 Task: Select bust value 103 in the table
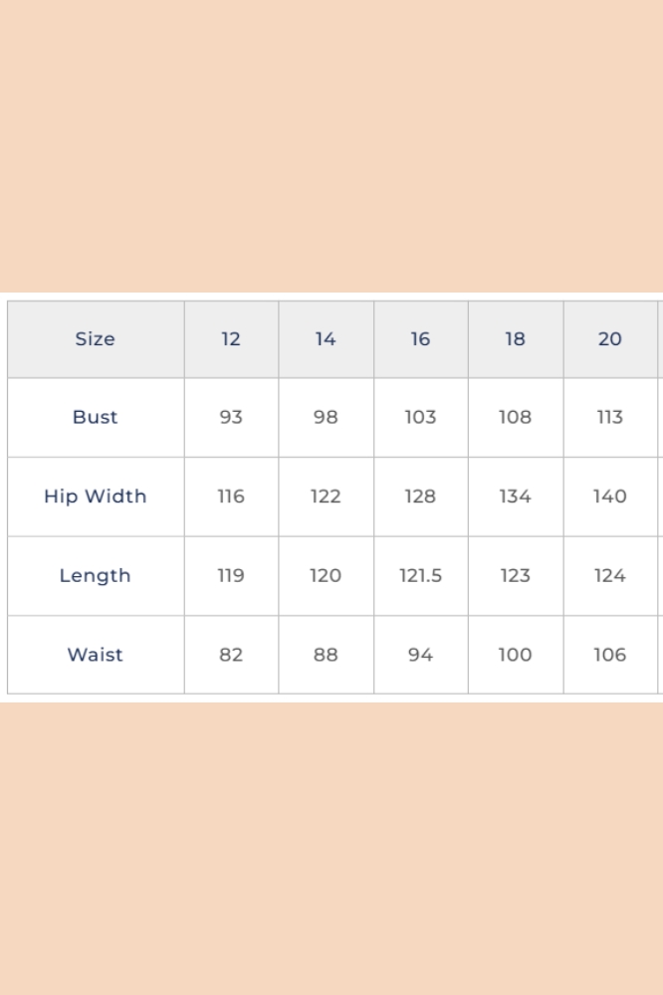point(420,417)
